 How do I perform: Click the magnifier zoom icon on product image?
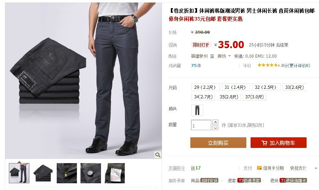pos(158,155)
